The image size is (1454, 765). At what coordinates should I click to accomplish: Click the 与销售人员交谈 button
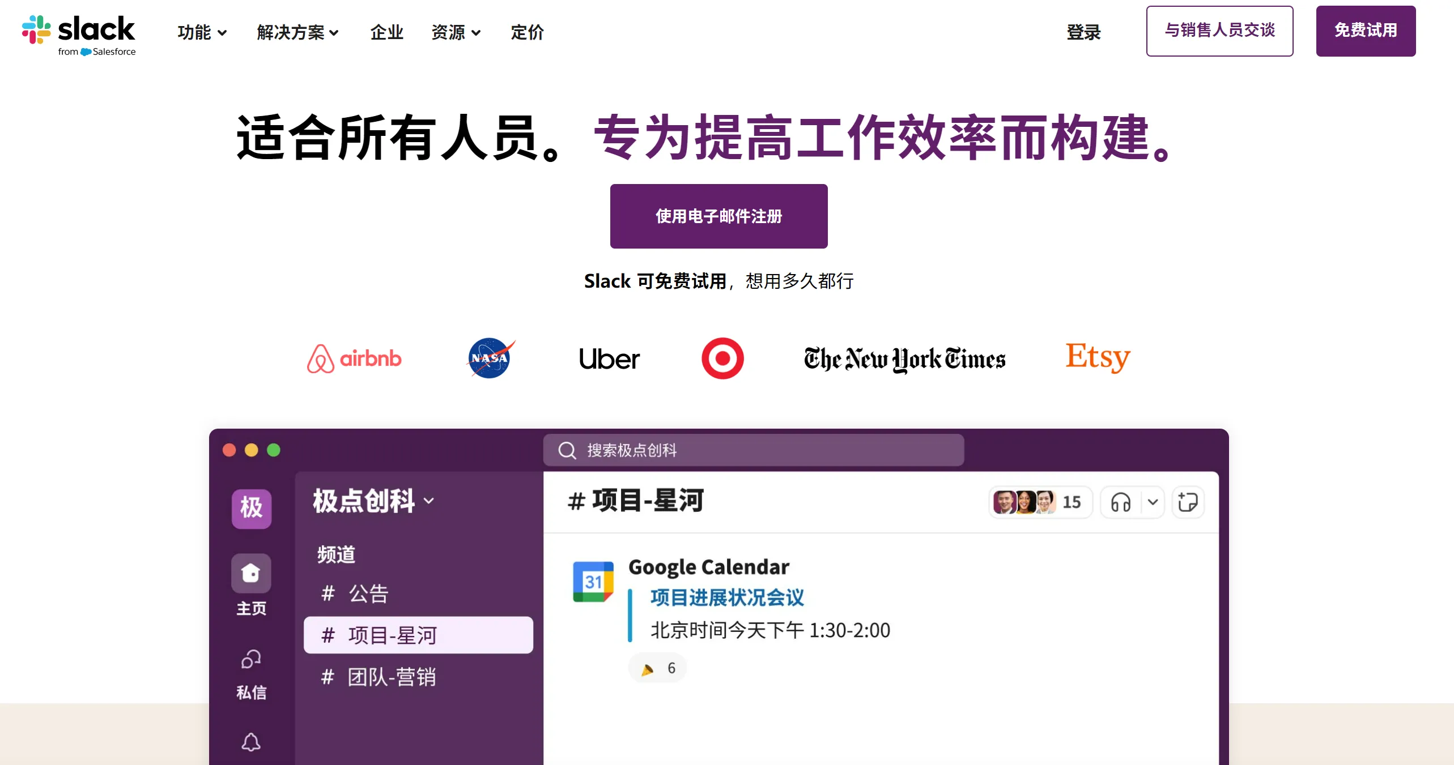coord(1219,31)
